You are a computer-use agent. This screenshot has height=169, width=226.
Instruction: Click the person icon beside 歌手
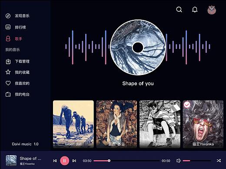(8, 39)
